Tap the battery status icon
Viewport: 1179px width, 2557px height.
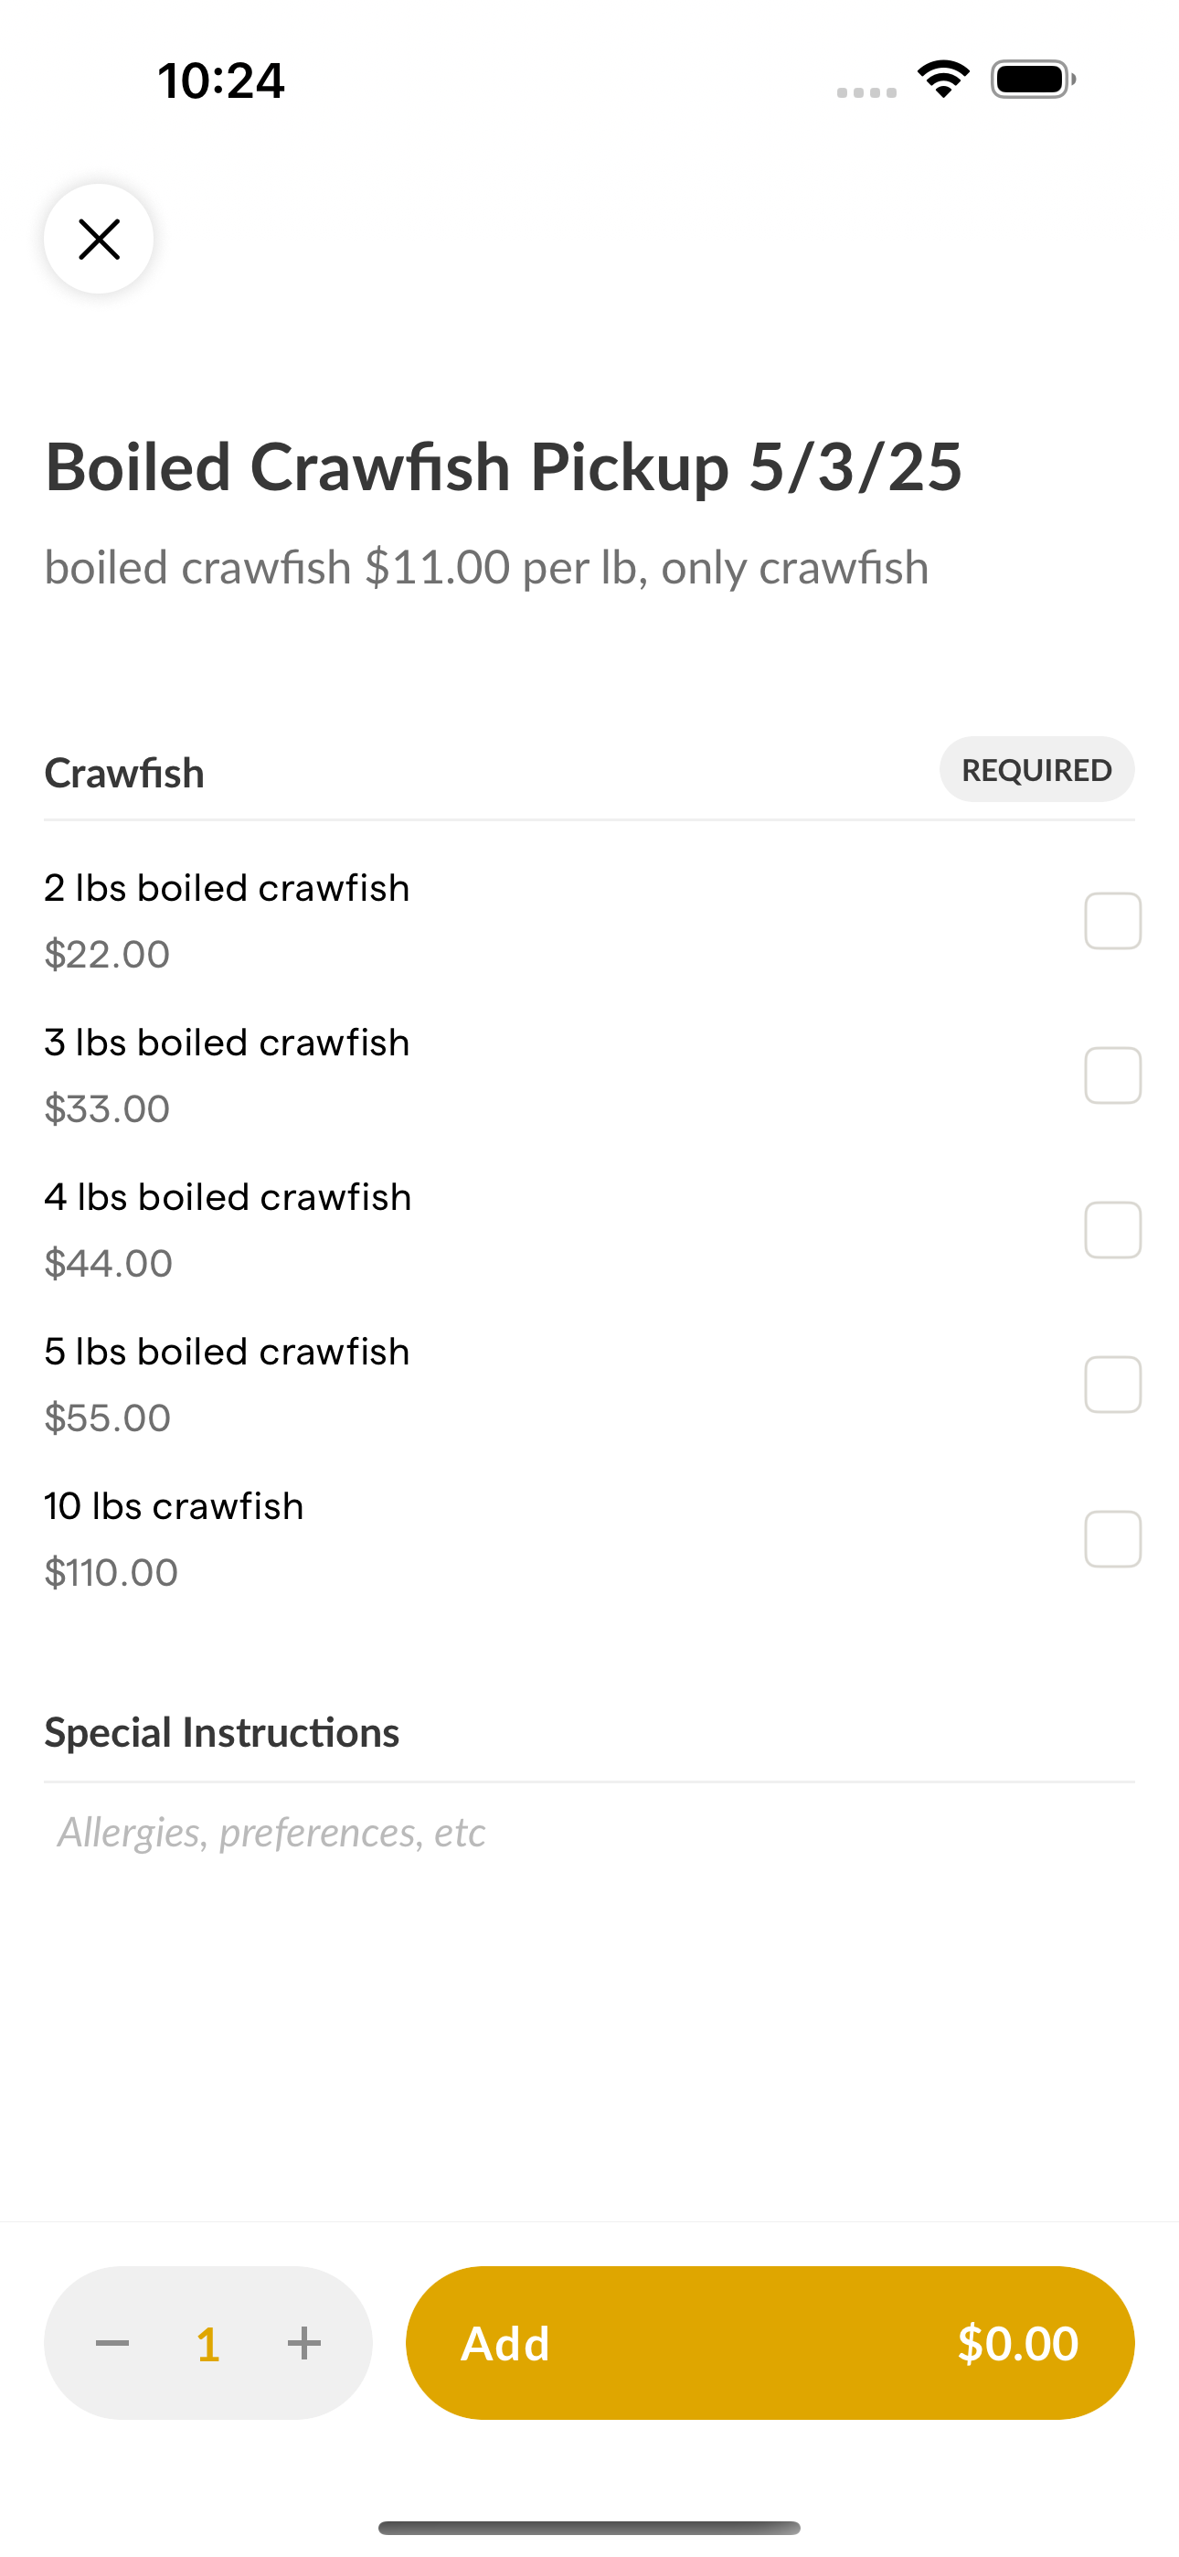coord(1033,80)
